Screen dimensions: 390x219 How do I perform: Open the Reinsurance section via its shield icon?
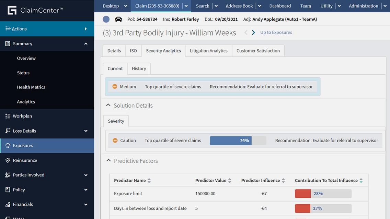(7, 160)
